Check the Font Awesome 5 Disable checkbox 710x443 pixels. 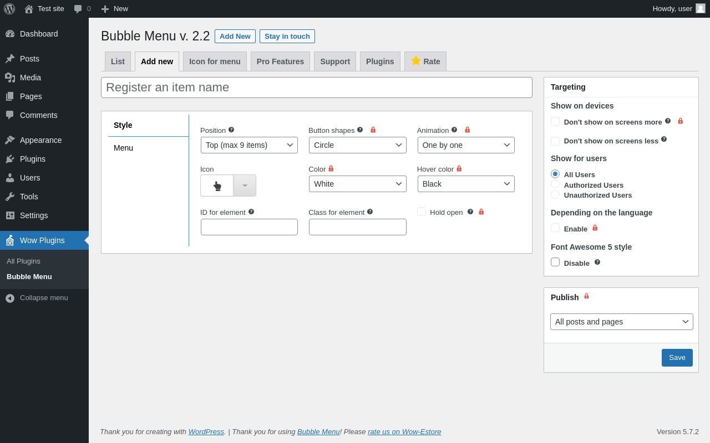click(x=555, y=262)
